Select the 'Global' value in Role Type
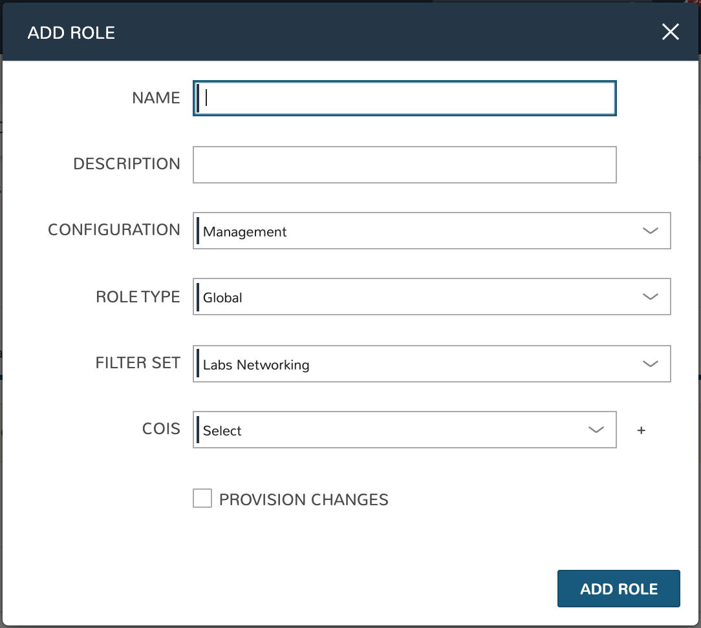This screenshot has height=628, width=701. tap(223, 298)
